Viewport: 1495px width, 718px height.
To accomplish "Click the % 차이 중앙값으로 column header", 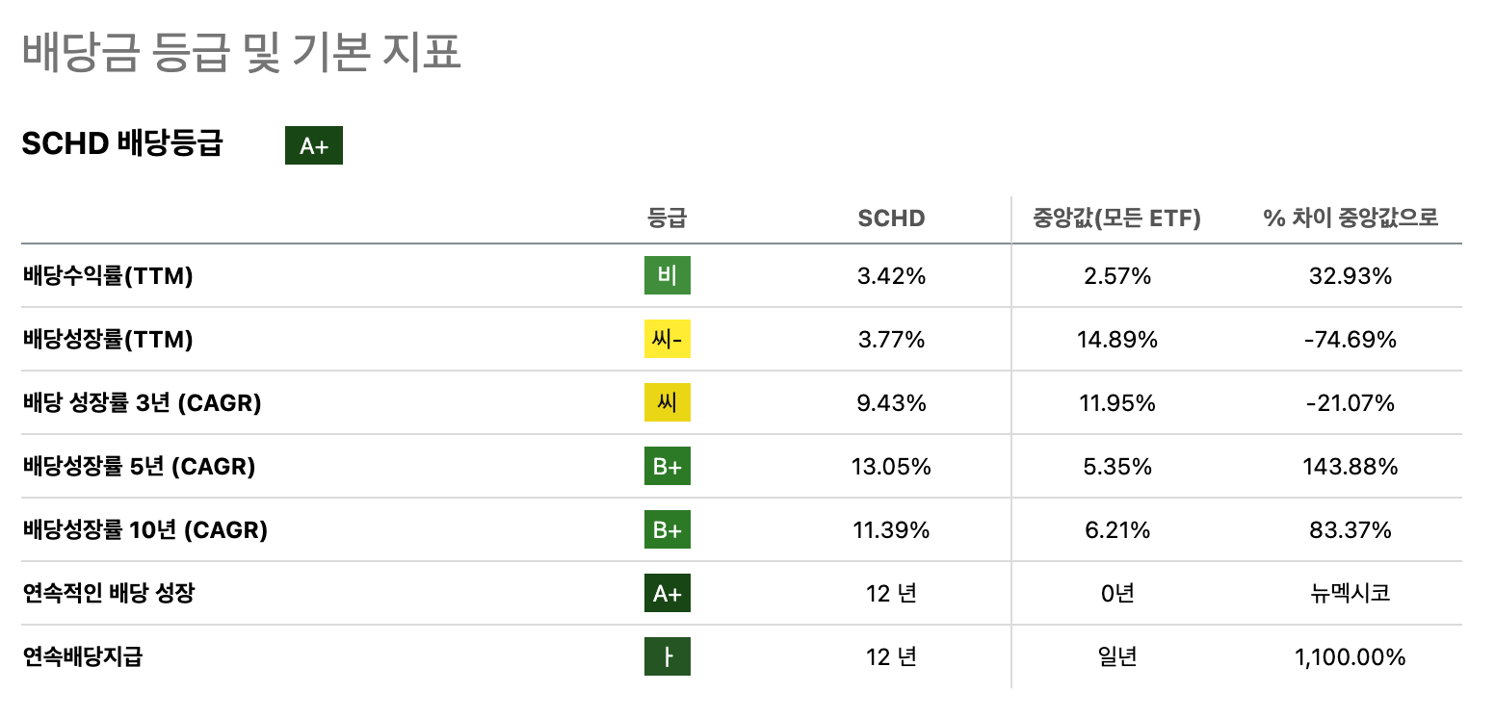I will (x=1351, y=218).
